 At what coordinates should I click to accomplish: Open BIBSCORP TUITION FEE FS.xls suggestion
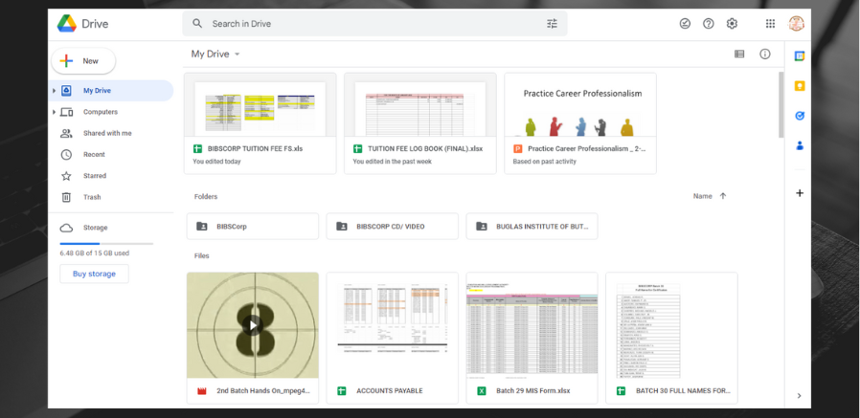pos(260,123)
